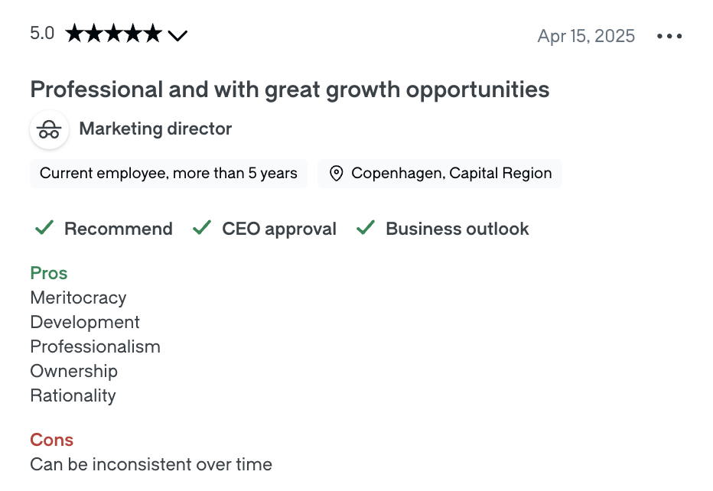Click the CEO approval label
Screen dimensions: 713x491
tap(279, 229)
